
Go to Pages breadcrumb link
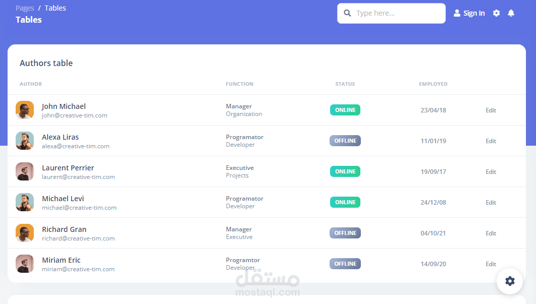pyautogui.click(x=25, y=8)
